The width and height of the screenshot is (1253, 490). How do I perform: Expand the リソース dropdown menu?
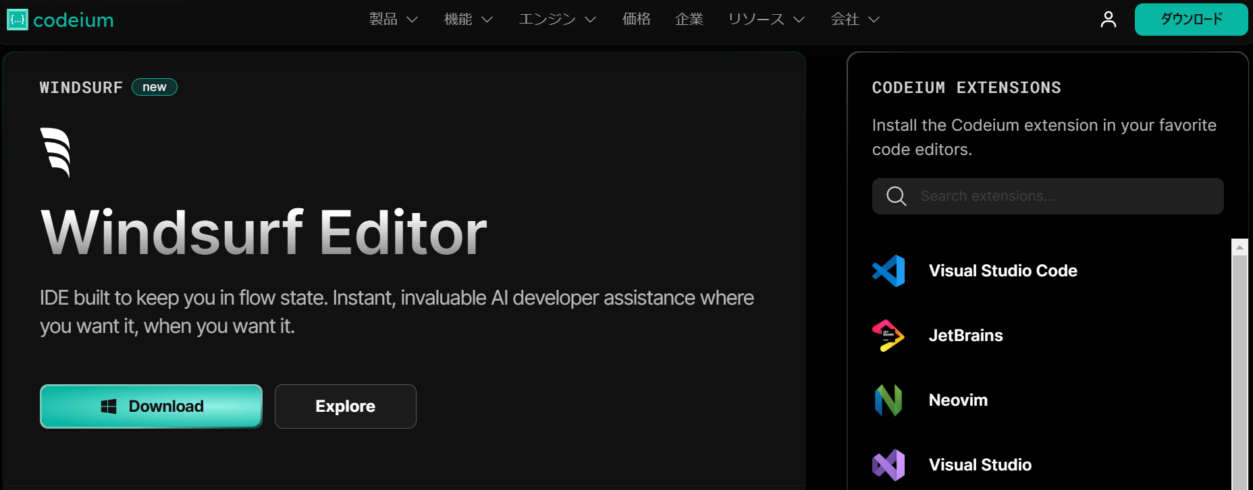click(x=766, y=20)
